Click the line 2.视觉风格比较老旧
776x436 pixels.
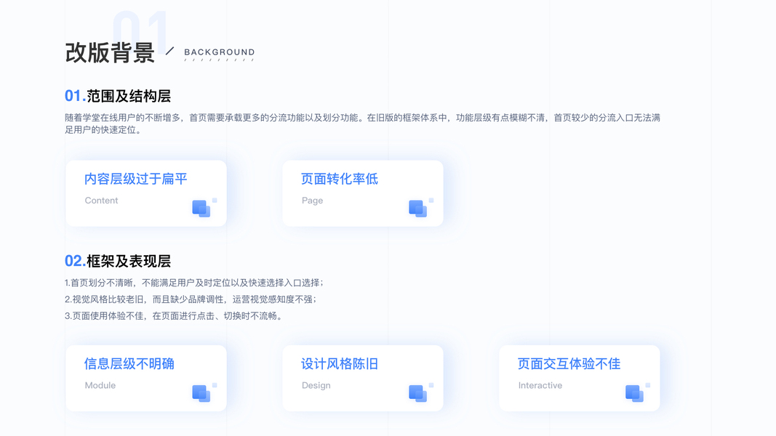(x=191, y=299)
